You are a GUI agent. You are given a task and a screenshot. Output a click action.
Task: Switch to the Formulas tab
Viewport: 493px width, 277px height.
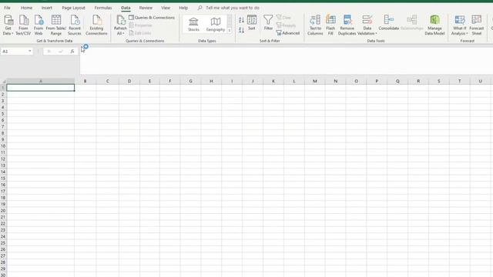(x=103, y=8)
